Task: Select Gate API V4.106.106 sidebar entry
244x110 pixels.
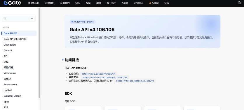Action: click(15, 39)
